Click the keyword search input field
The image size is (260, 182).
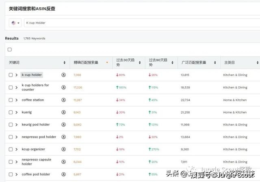142,23
